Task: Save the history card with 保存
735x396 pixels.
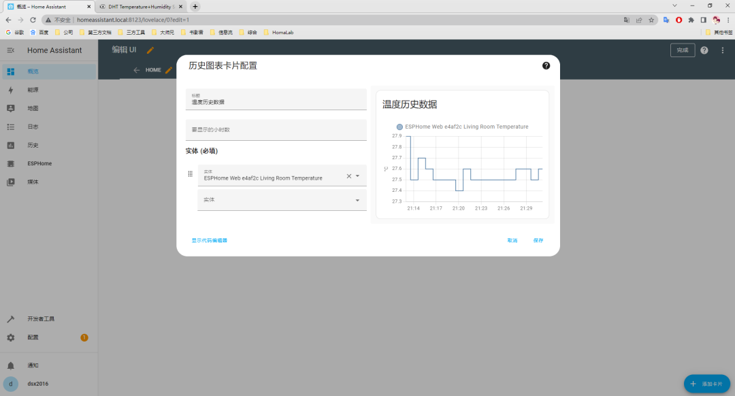Action: pyautogui.click(x=538, y=240)
